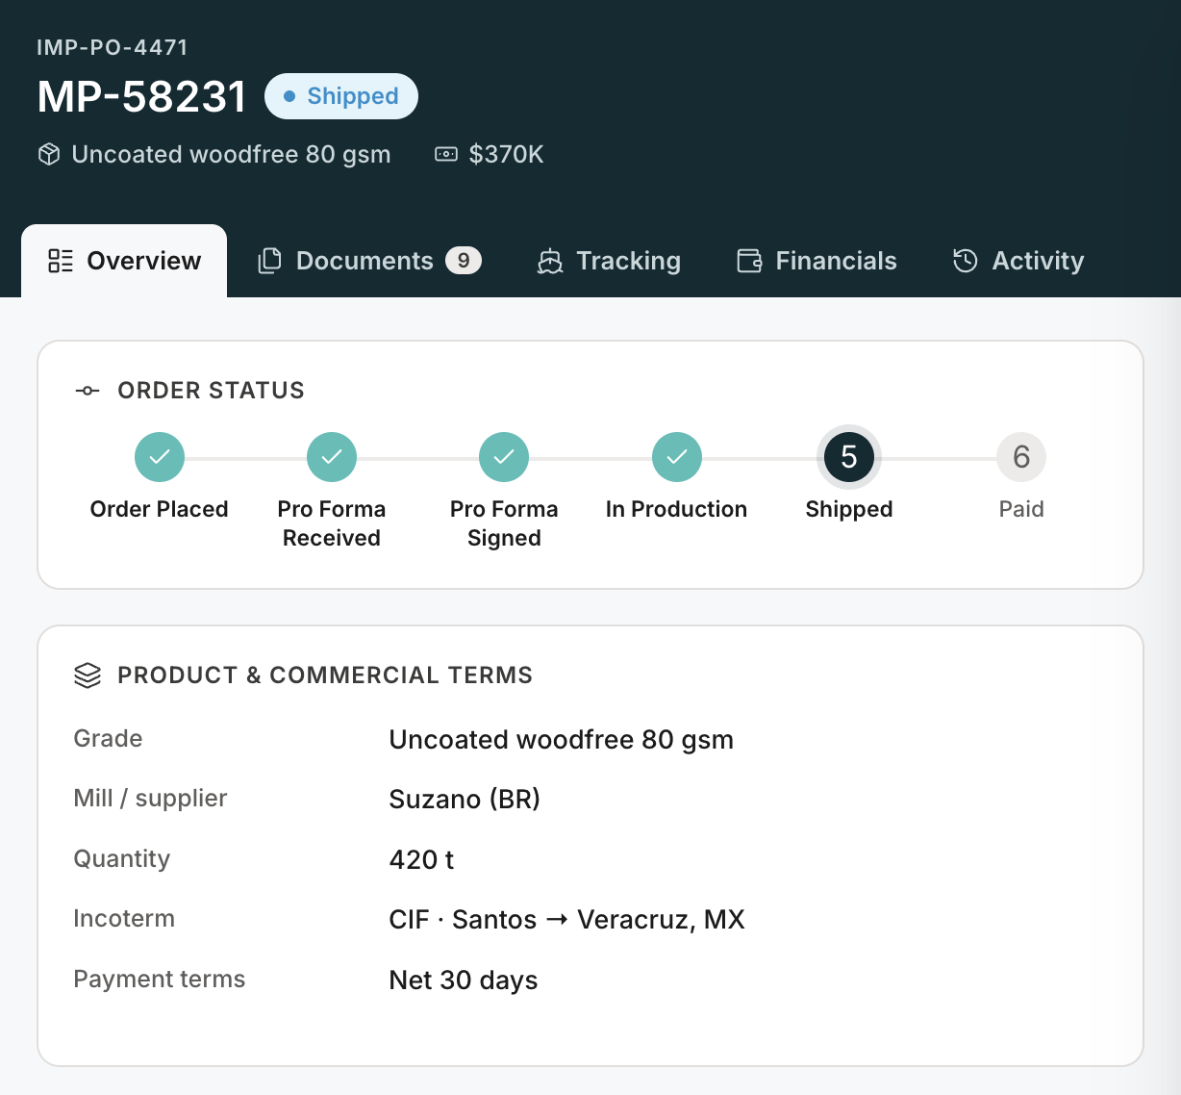Switch to the Documents tab
Screen dimensions: 1181x1095
tap(369, 261)
